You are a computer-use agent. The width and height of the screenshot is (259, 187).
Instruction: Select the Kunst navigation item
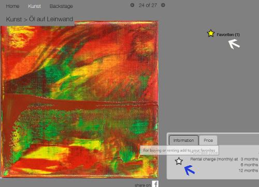coord(34,6)
